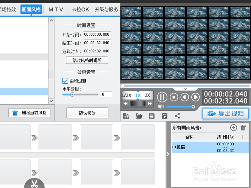Expand the side panel with right arrow handle
The image size is (251, 188).
[x=168, y=154]
